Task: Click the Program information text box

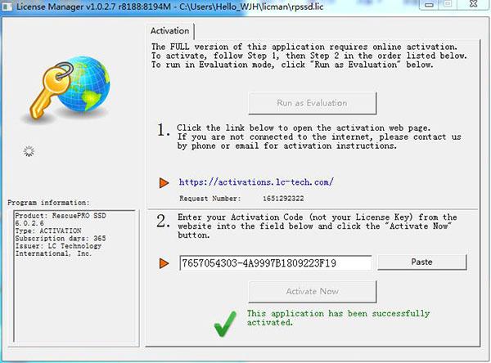Action: [74, 276]
